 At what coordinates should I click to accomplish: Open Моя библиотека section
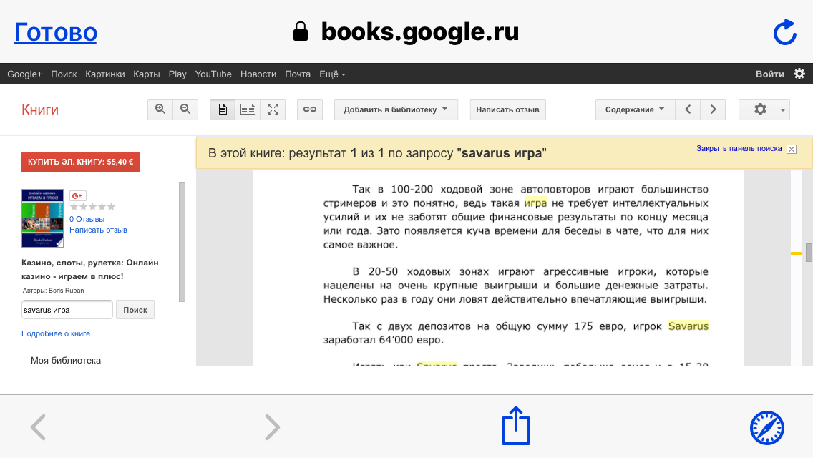66,361
